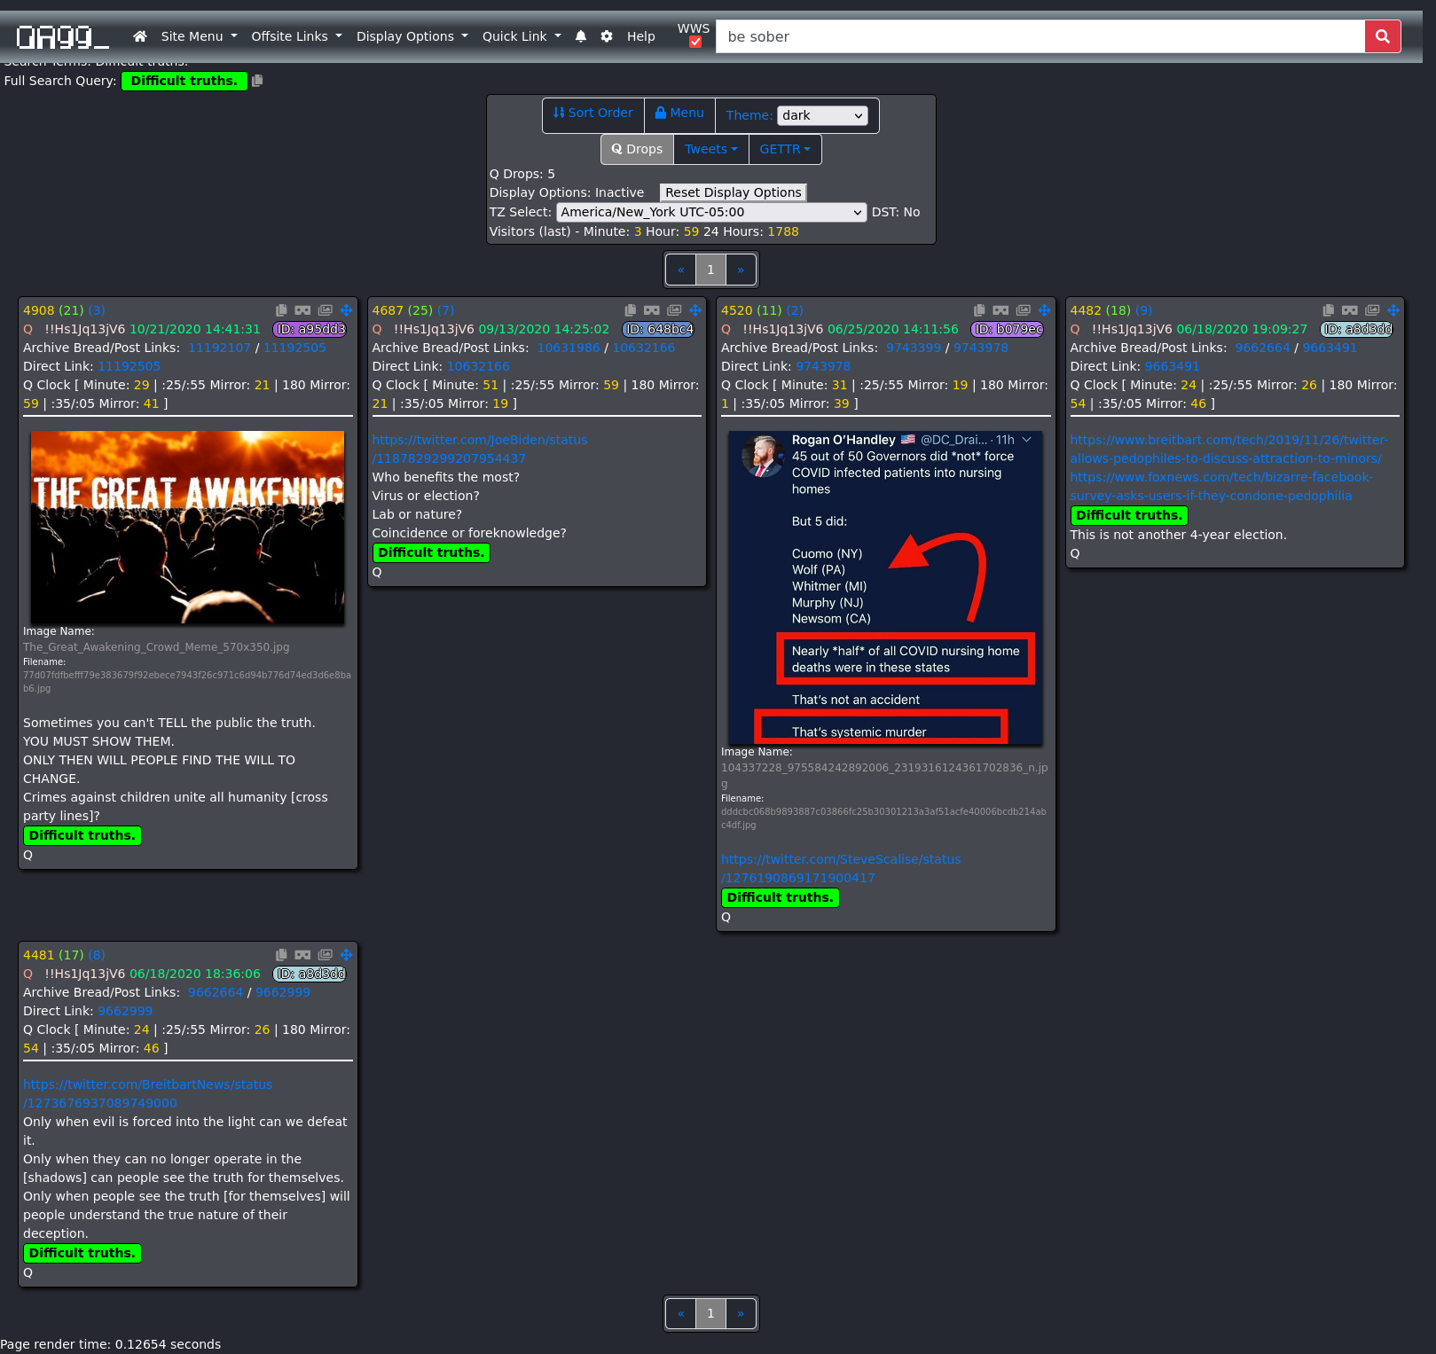Click into the 'be sober' search field

click(x=1040, y=36)
